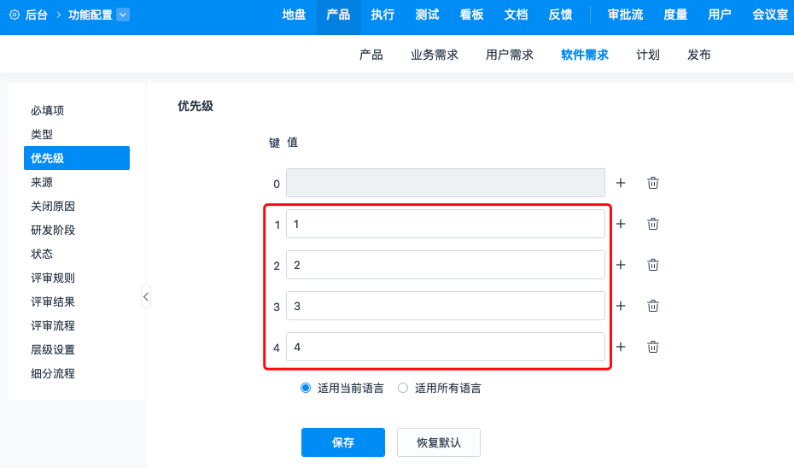
Task: Click the 恢复默认 button
Action: coord(438,442)
